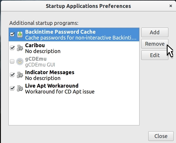
Task: Select the Caribou entry name
Action: [x=34, y=45]
